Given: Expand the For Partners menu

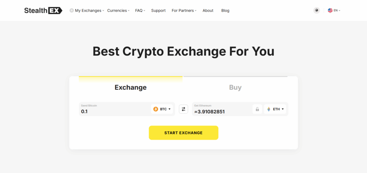Looking at the screenshot, I should point(184,10).
